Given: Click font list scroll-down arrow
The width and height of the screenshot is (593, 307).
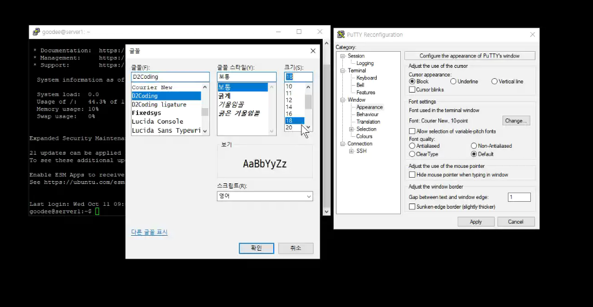Looking at the screenshot, I should [x=205, y=131].
